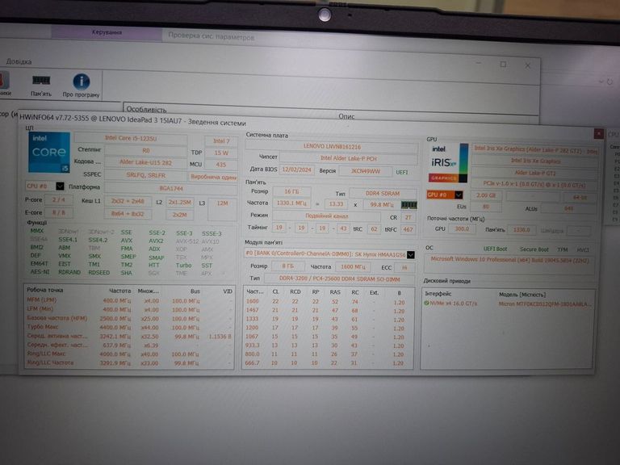Click the memory chip icon beside 99.8 МГц
This screenshot has width=620, height=465.
click(409, 204)
